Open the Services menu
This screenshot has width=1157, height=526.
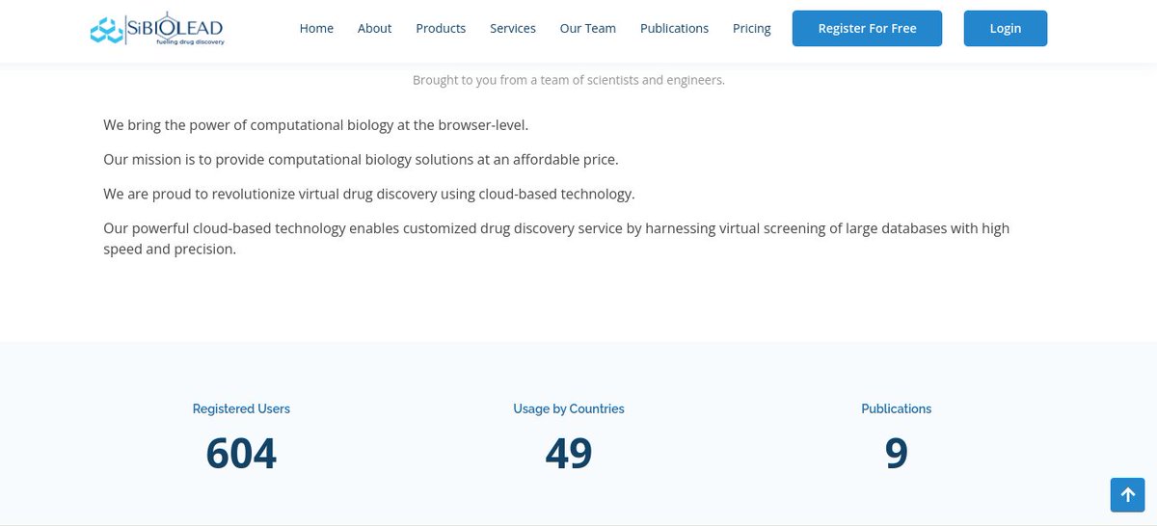(x=513, y=28)
